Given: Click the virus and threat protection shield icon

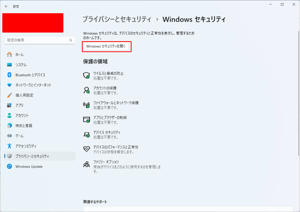Looking at the screenshot, I should point(86,75).
